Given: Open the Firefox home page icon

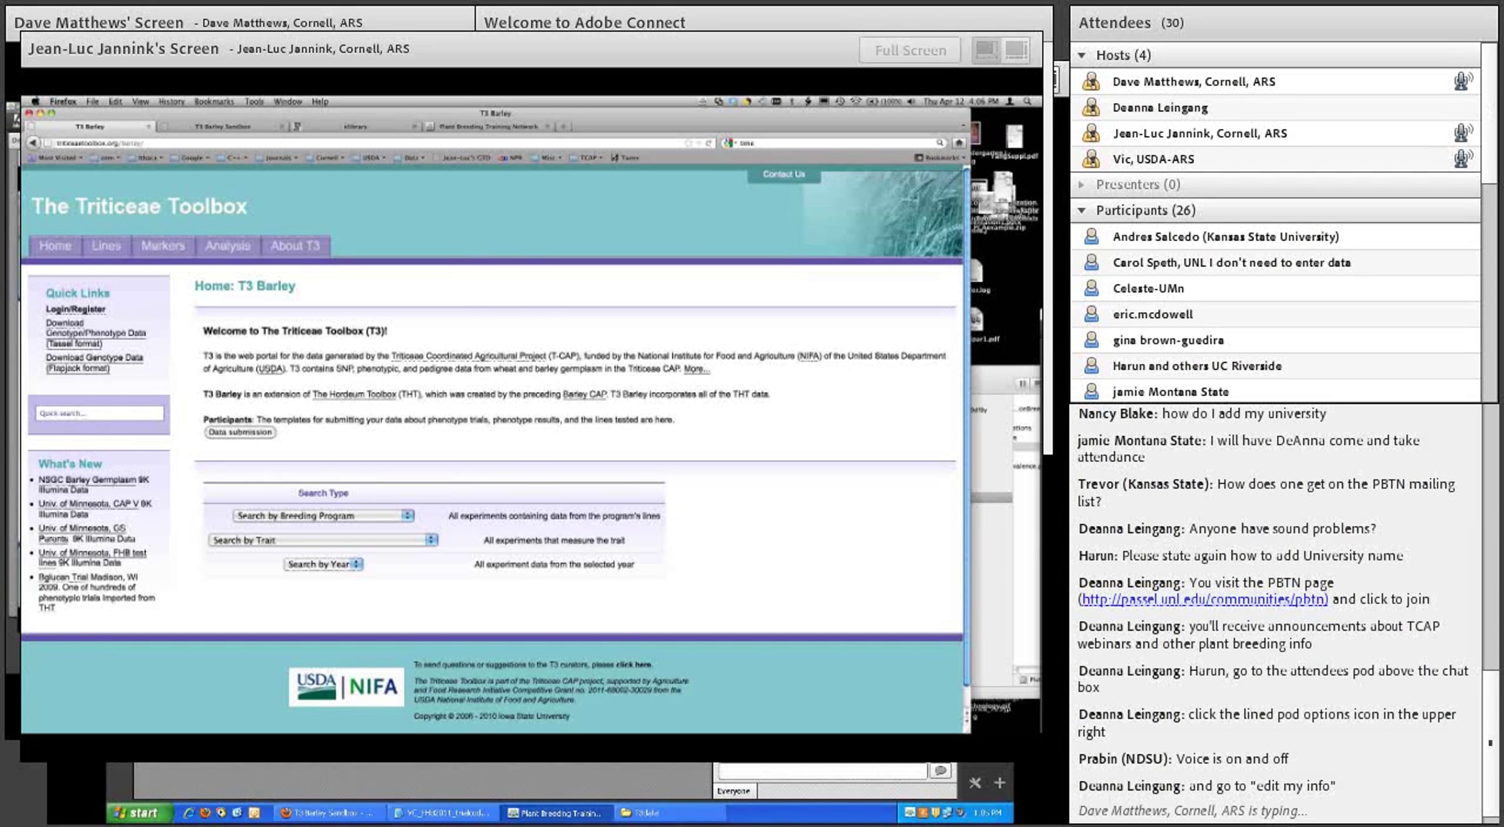Looking at the screenshot, I should [958, 143].
